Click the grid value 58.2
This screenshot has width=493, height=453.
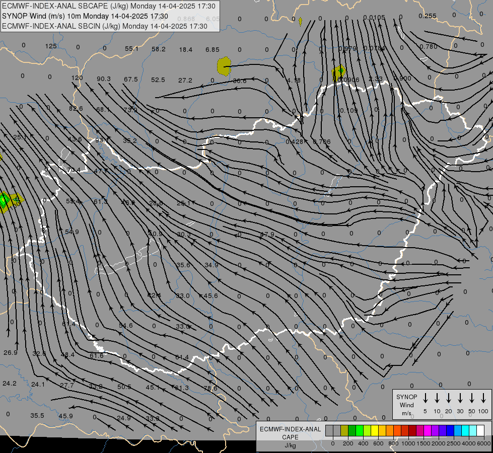[x=159, y=49]
